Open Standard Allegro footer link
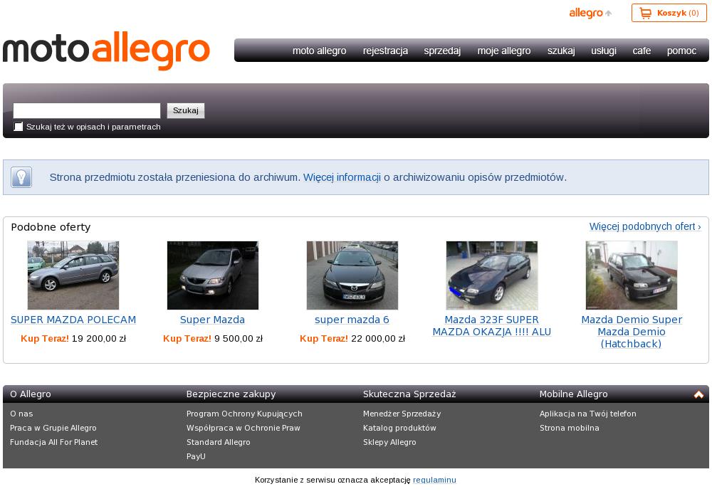Viewport: 712px width, 494px height. [219, 442]
